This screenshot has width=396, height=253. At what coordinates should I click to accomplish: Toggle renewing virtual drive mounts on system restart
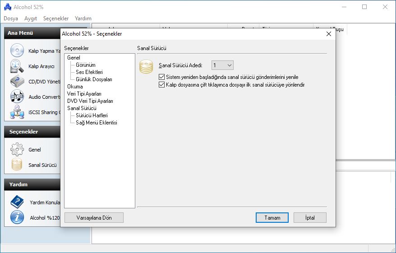coord(161,77)
